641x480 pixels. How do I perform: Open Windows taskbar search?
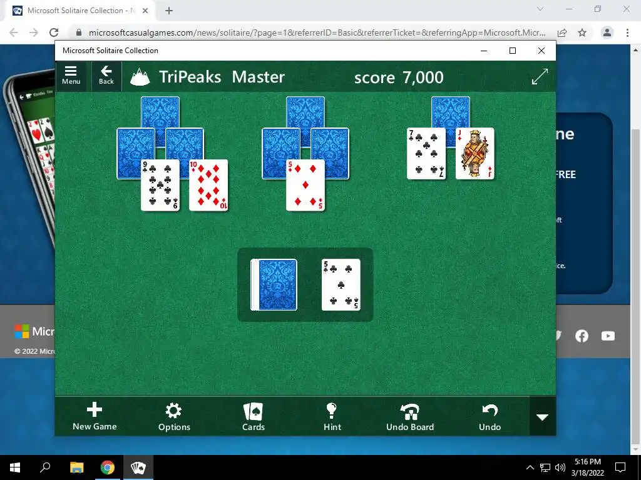[x=45, y=467]
